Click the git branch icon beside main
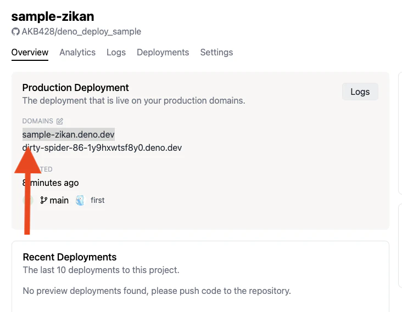 (43, 200)
